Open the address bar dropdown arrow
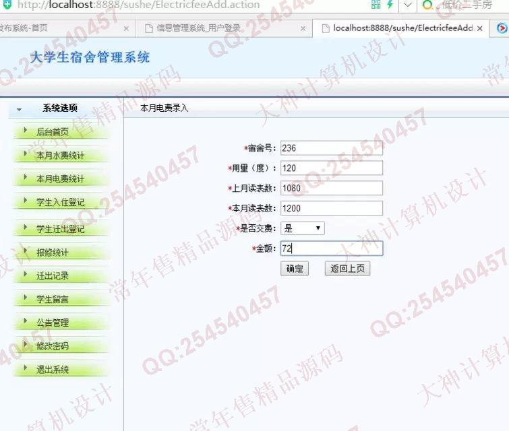The image size is (509, 431). click(407, 5)
